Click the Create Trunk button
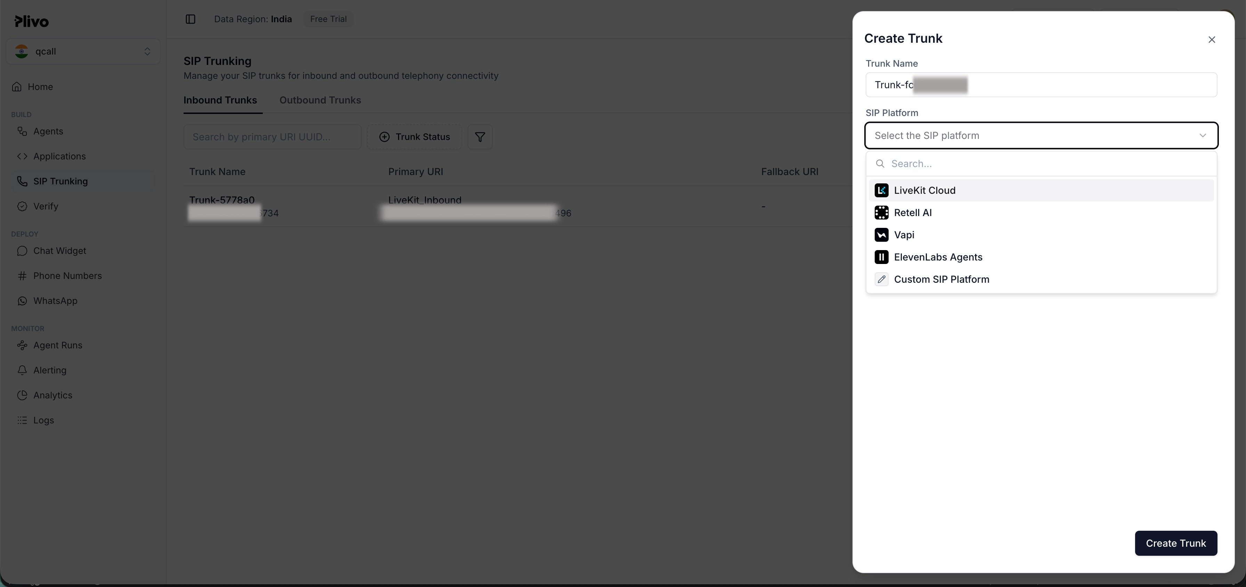1246x587 pixels. (1176, 544)
